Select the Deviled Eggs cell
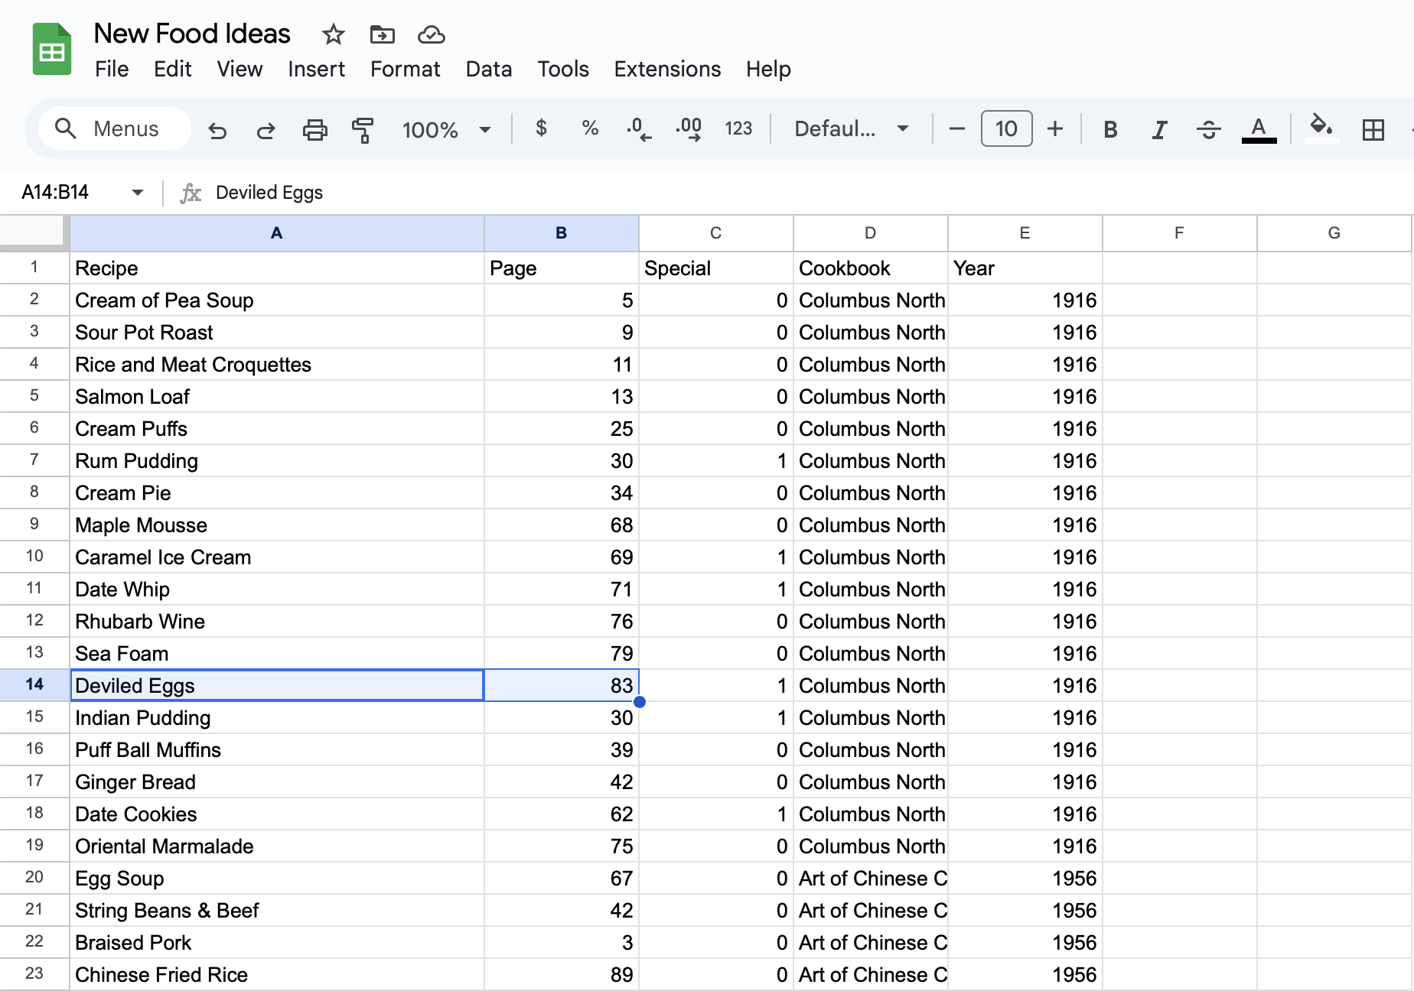This screenshot has width=1414, height=991. tap(277, 686)
